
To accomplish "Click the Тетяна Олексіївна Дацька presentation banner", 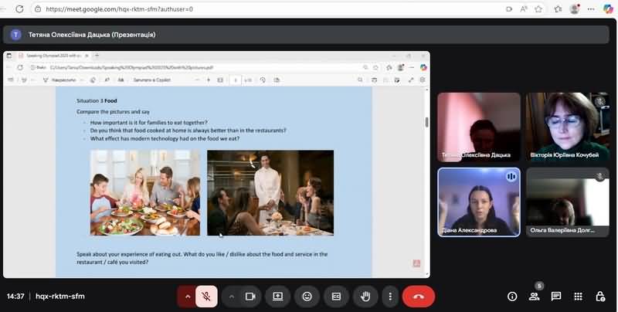I will click(91, 35).
